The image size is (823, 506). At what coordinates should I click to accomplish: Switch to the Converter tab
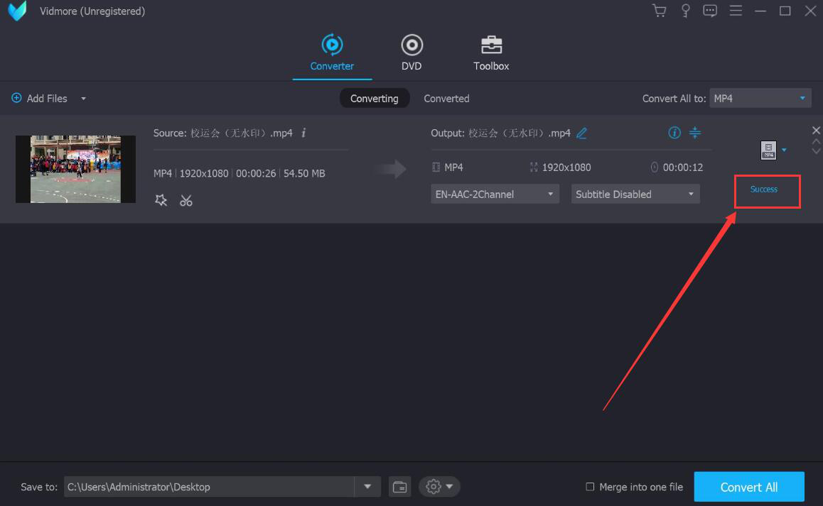click(332, 53)
